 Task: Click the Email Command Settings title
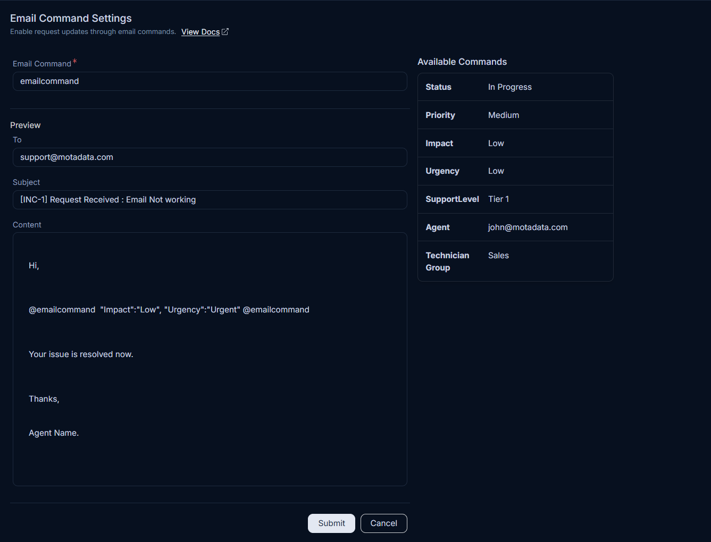coord(71,18)
